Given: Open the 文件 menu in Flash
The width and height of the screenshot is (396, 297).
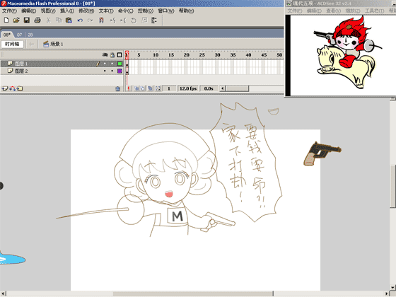Looking at the screenshot, I should tap(9, 11).
